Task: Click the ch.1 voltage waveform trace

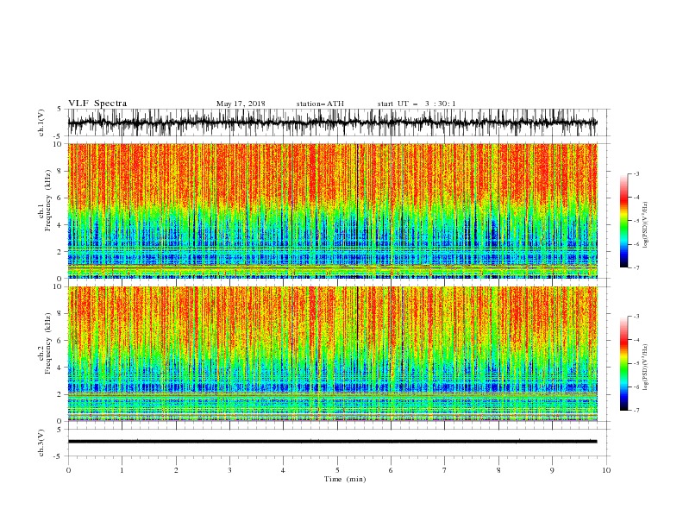Action: tap(332, 123)
